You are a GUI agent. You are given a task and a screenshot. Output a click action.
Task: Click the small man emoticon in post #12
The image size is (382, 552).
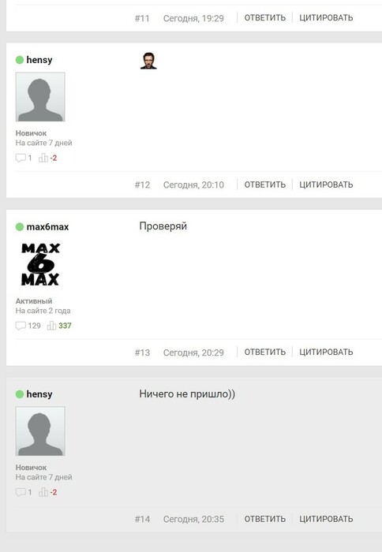pyautogui.click(x=148, y=61)
